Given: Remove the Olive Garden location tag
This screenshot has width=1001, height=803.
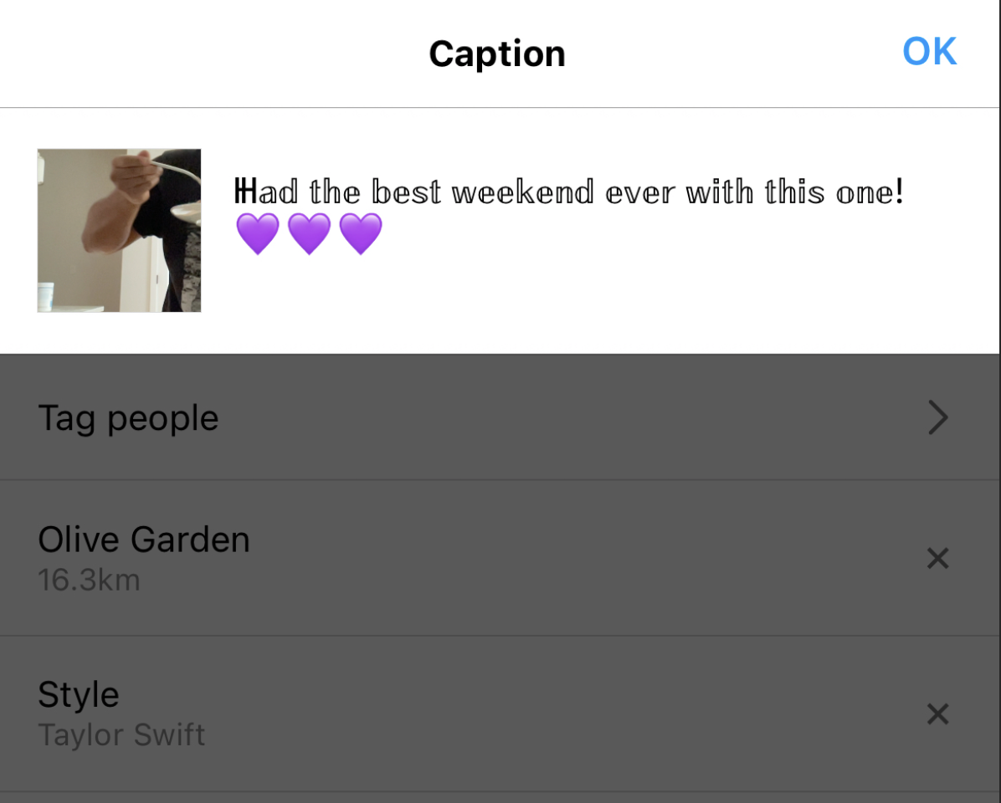Looking at the screenshot, I should pyautogui.click(x=937, y=558).
